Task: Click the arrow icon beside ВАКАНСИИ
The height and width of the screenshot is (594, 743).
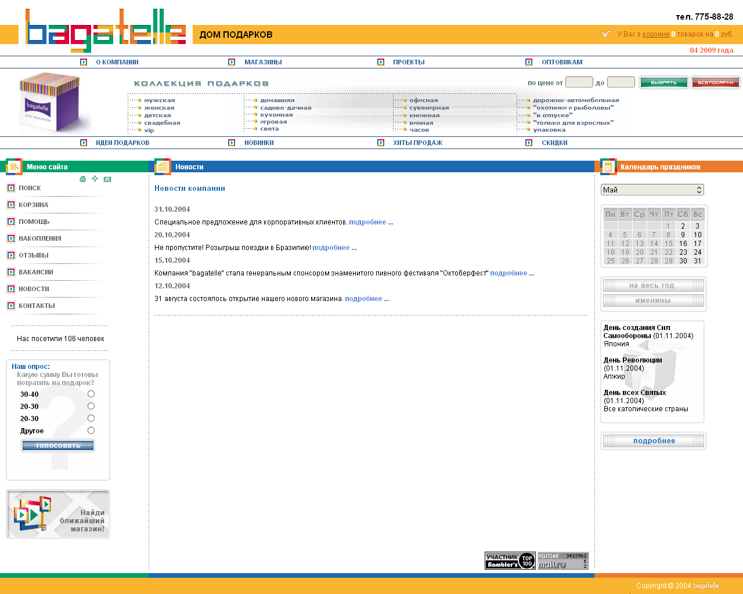Action: click(10, 272)
